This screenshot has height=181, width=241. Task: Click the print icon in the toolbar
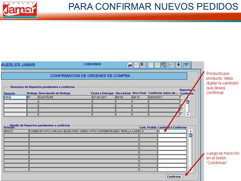[130, 65]
